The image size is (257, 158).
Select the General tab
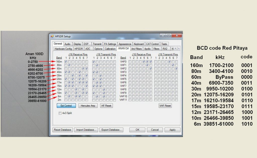(58, 44)
